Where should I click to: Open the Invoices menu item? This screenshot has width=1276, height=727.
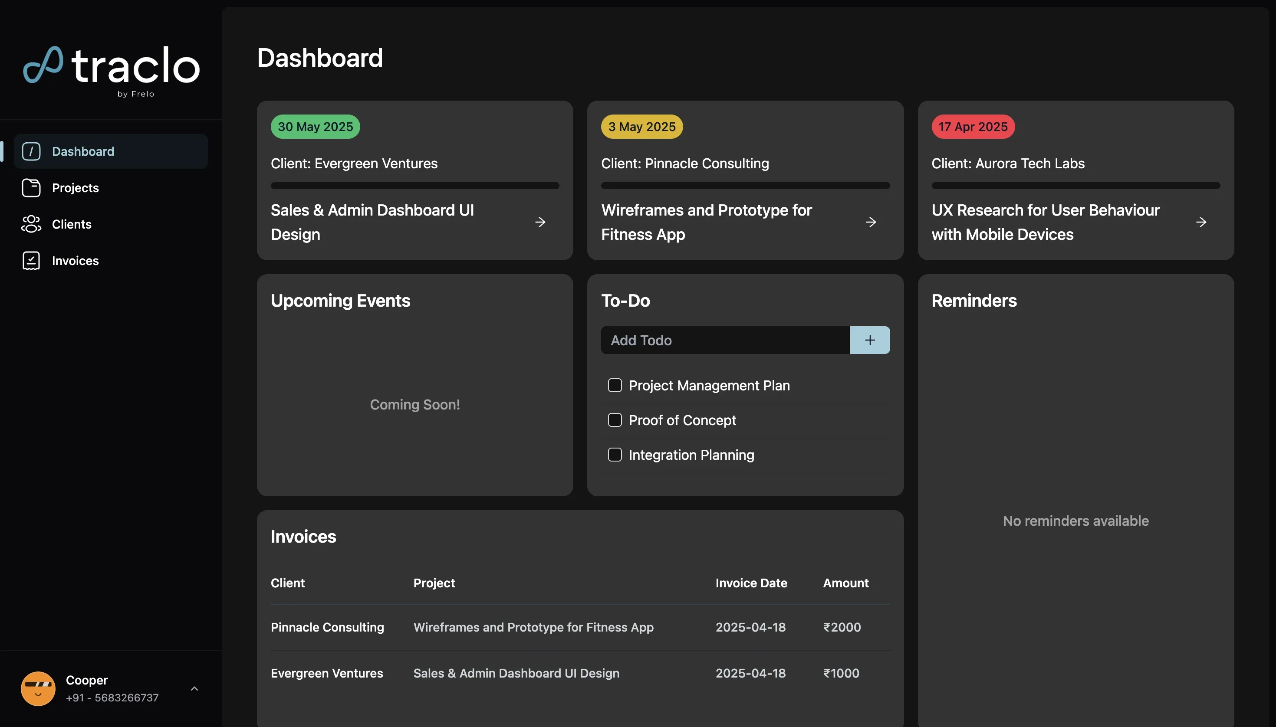76,261
